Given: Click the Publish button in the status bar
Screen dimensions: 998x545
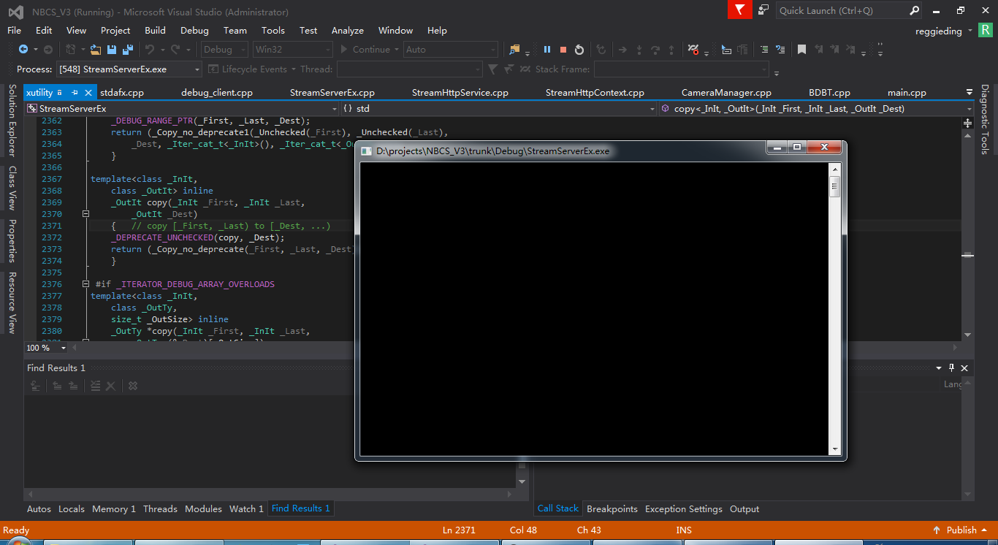Looking at the screenshot, I should (961, 530).
